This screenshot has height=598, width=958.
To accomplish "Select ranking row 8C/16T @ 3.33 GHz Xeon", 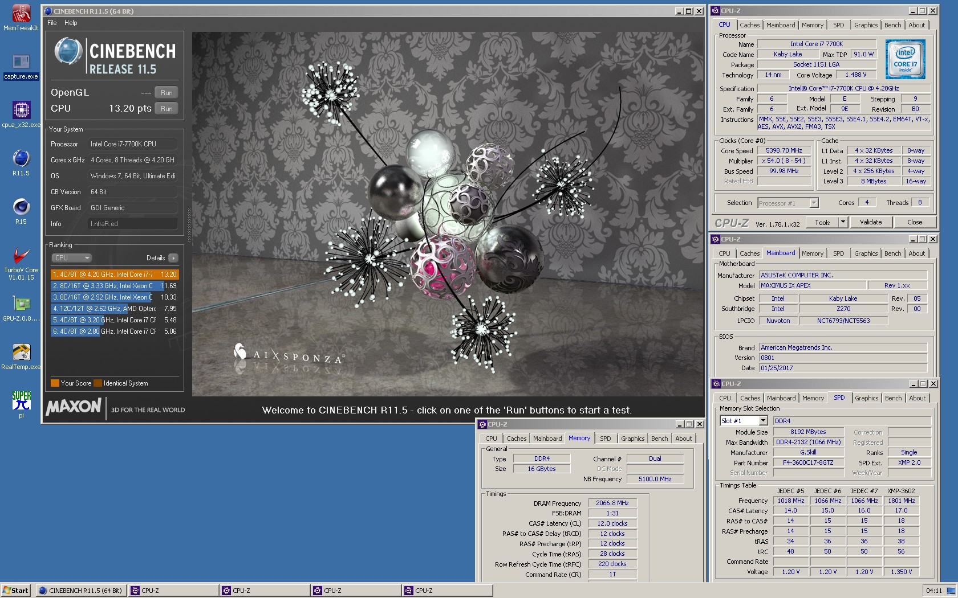I will coord(115,286).
